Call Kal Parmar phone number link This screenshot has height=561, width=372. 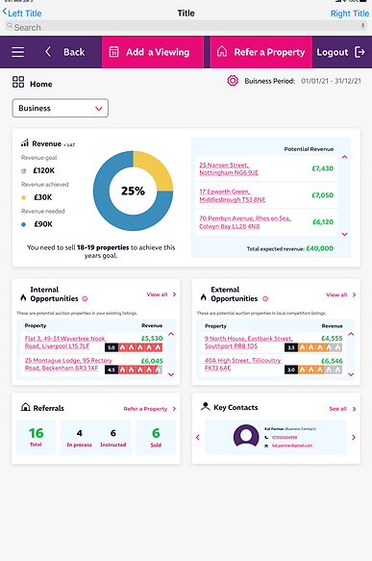pos(285,437)
